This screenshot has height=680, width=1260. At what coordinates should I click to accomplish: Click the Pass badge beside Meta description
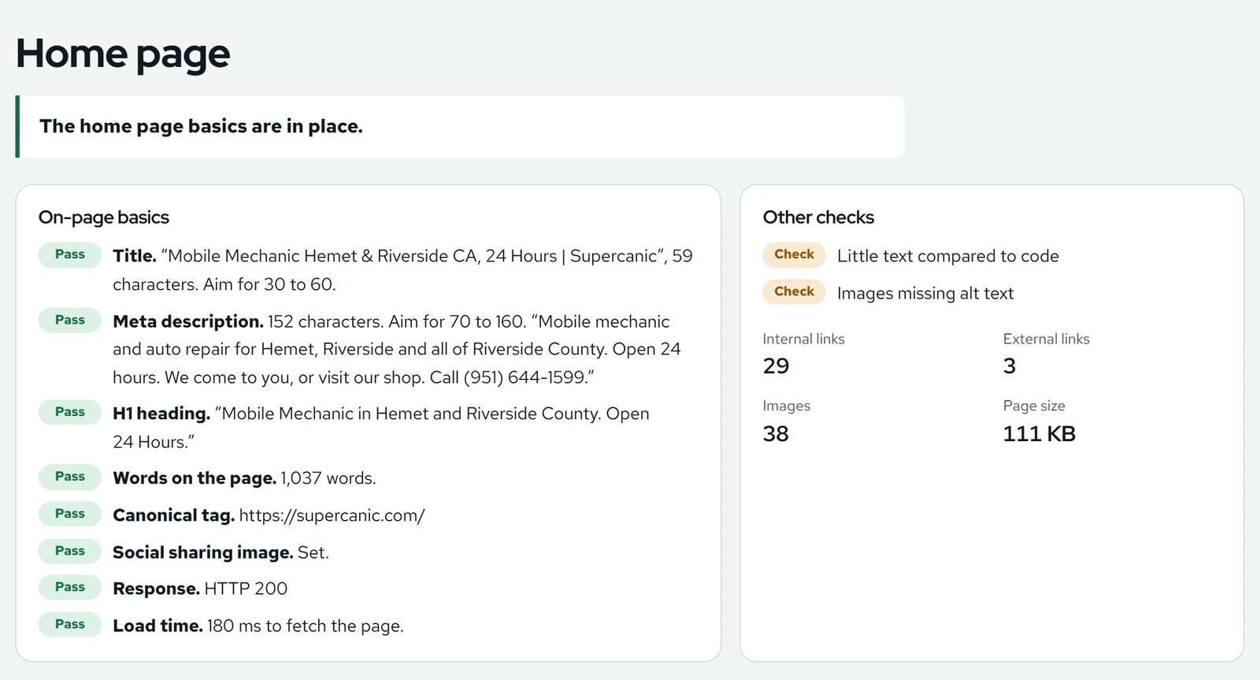click(70, 320)
